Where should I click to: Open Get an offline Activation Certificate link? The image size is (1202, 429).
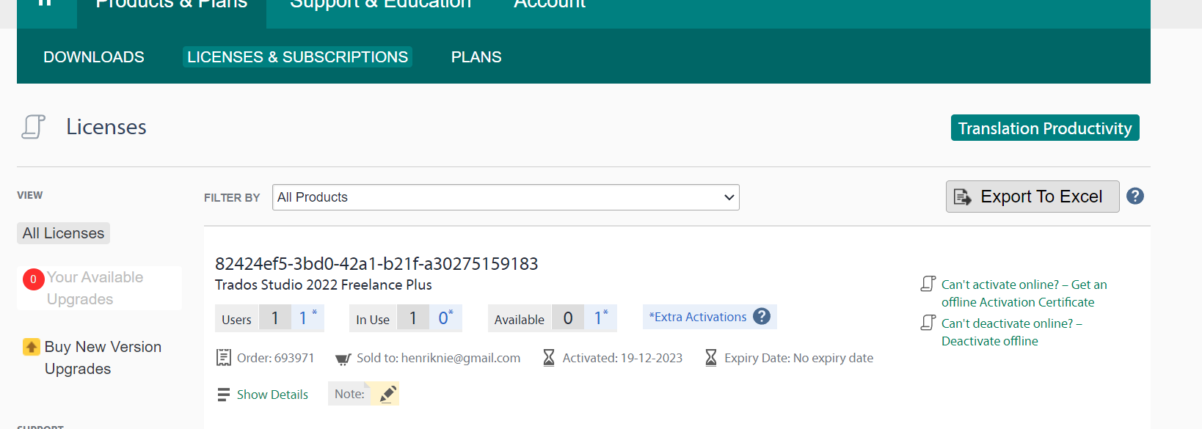[x=1024, y=293]
